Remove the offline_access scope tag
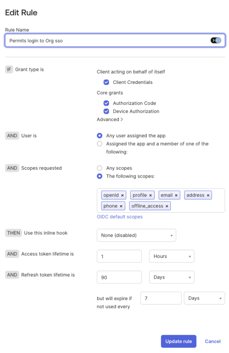229x353 pixels. pos(167,206)
